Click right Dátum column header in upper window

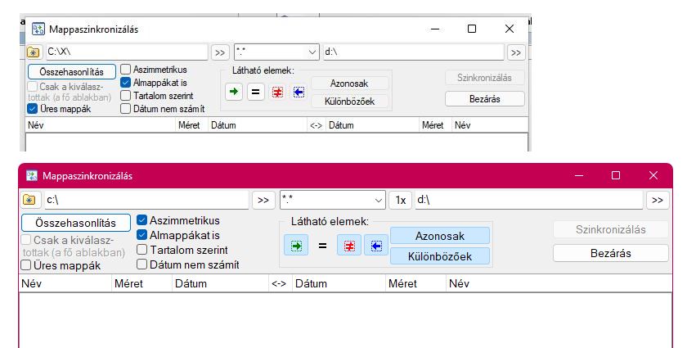tap(372, 125)
